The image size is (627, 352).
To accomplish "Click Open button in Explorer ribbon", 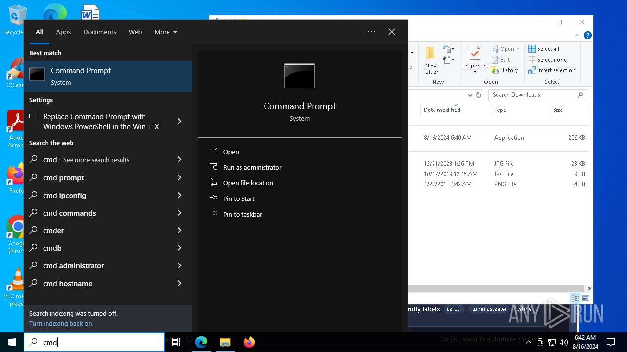I will tap(506, 49).
